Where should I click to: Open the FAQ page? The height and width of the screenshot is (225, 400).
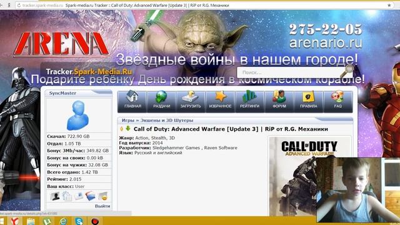[x=337, y=101]
